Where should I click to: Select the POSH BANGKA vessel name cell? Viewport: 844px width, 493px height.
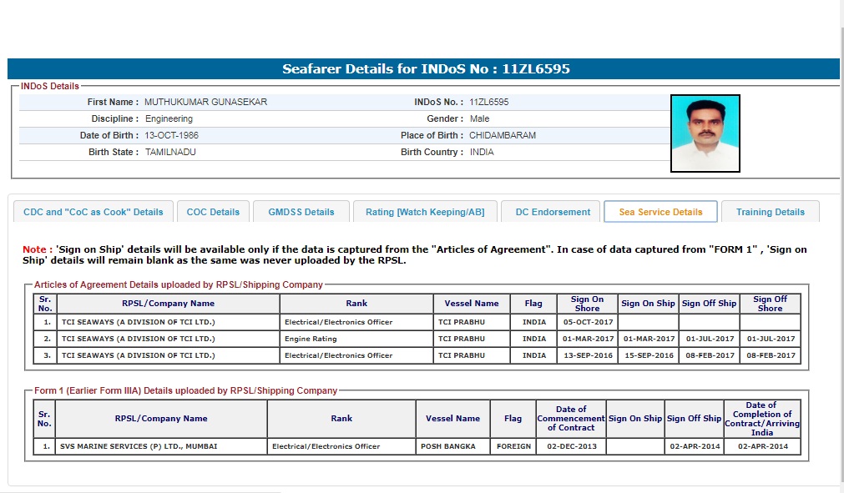tap(447, 446)
